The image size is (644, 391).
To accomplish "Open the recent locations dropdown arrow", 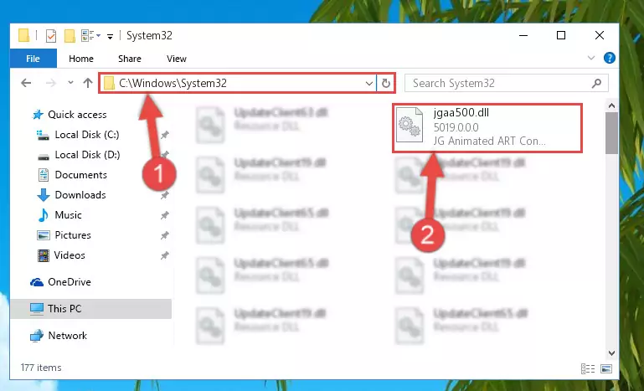I will point(70,83).
